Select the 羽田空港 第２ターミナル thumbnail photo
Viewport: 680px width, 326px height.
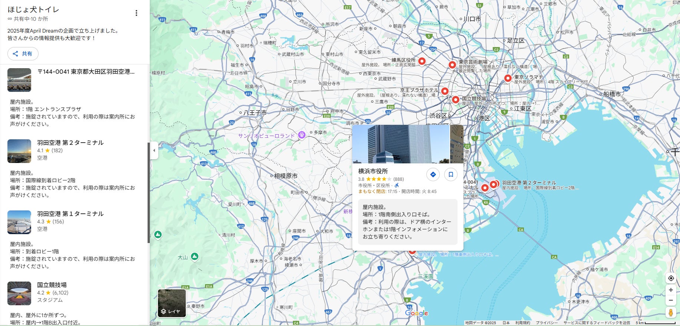19,151
